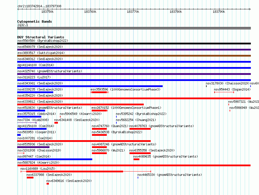
Task: Open nsv997447 (Coe2014) label
Action: tap(34, 156)
